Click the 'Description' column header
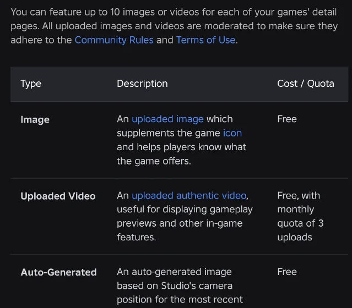 pyautogui.click(x=142, y=84)
